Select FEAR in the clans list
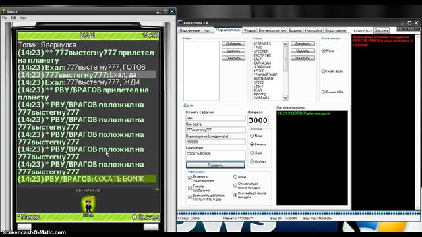 point(258,90)
